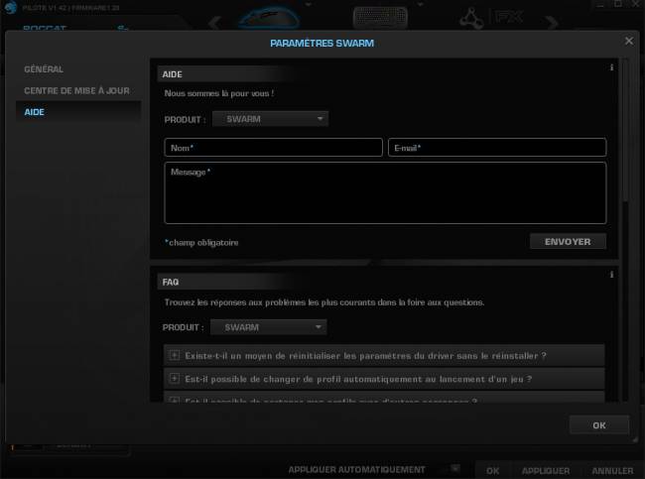This screenshot has height=479, width=645.
Task: Send the form with Envoyer
Action: click(x=568, y=242)
